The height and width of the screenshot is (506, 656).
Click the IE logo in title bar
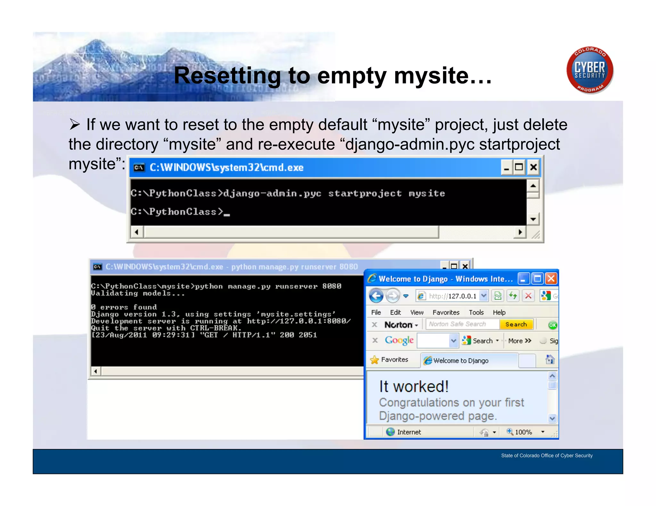(372, 279)
